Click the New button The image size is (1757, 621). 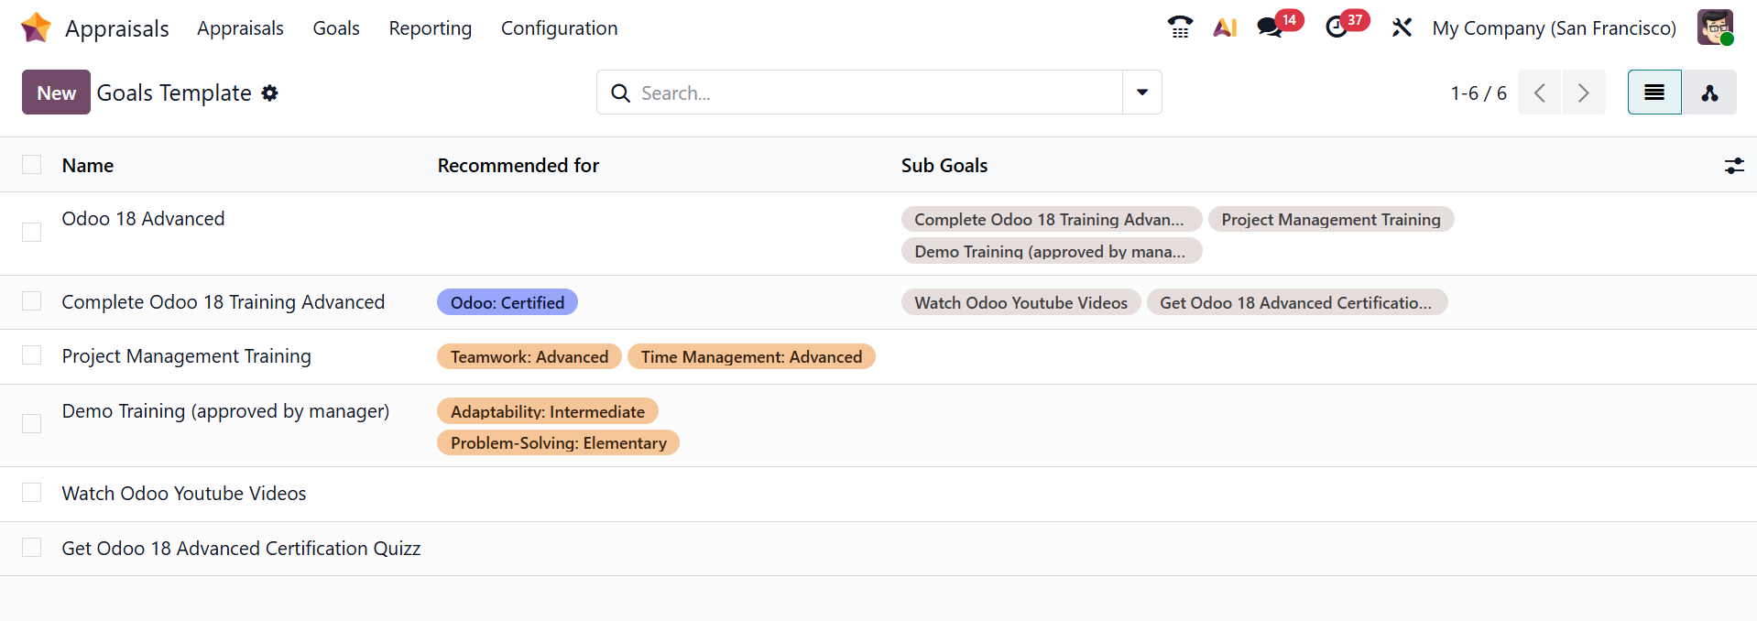[56, 93]
